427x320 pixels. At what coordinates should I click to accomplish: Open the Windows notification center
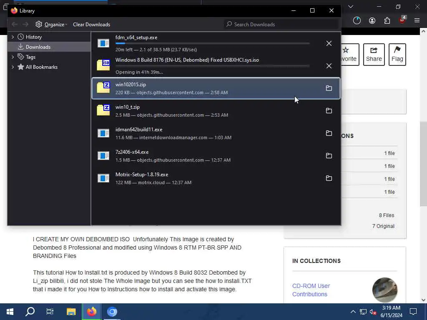click(413, 312)
